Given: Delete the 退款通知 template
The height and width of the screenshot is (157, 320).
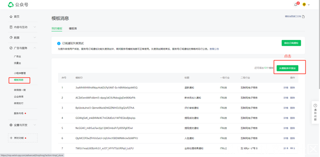Looking at the screenshot, I should tap(292, 88).
